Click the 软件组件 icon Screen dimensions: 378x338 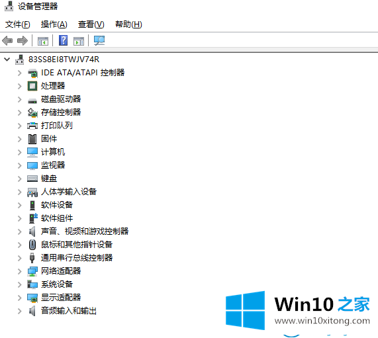33,218
